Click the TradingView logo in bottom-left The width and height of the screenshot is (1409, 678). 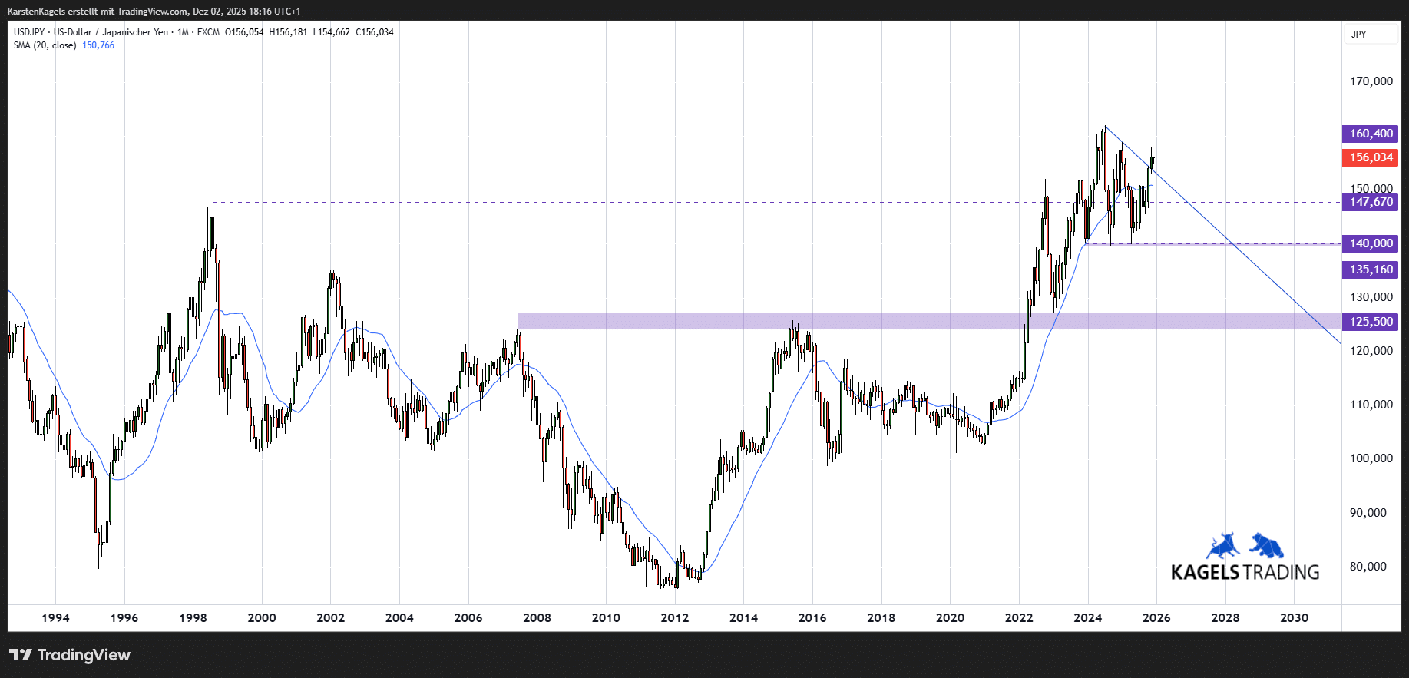pyautogui.click(x=70, y=655)
